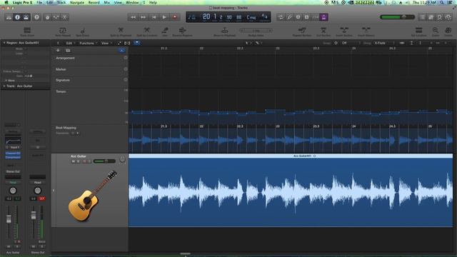Image resolution: width=457 pixels, height=257 pixels.
Task: Toggle the Count-in 1234 button
Action: pyautogui.click(x=316, y=17)
